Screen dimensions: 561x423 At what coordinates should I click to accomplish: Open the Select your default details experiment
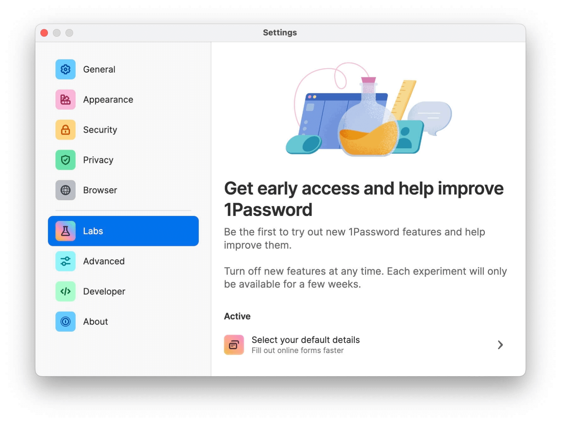click(306, 340)
